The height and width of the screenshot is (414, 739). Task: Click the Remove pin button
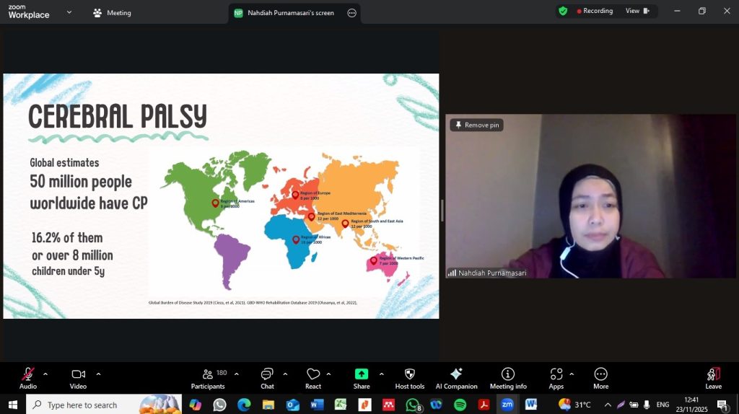coord(476,125)
